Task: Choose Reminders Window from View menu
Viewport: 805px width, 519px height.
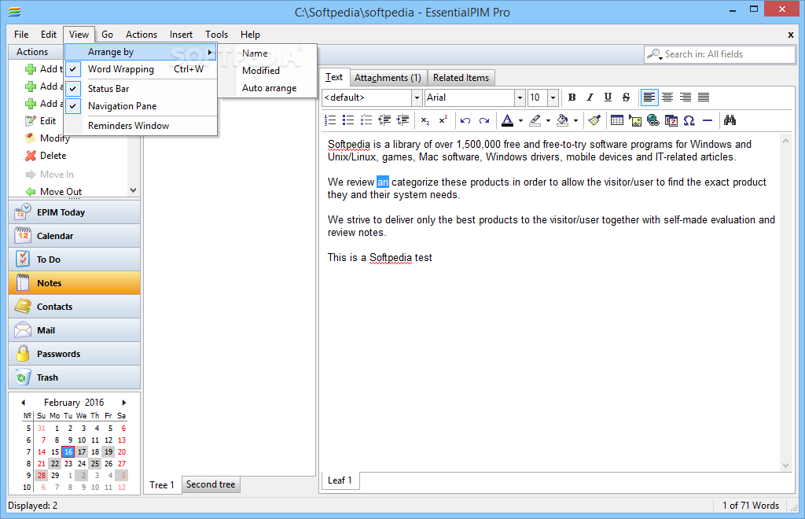Action: coord(141,126)
